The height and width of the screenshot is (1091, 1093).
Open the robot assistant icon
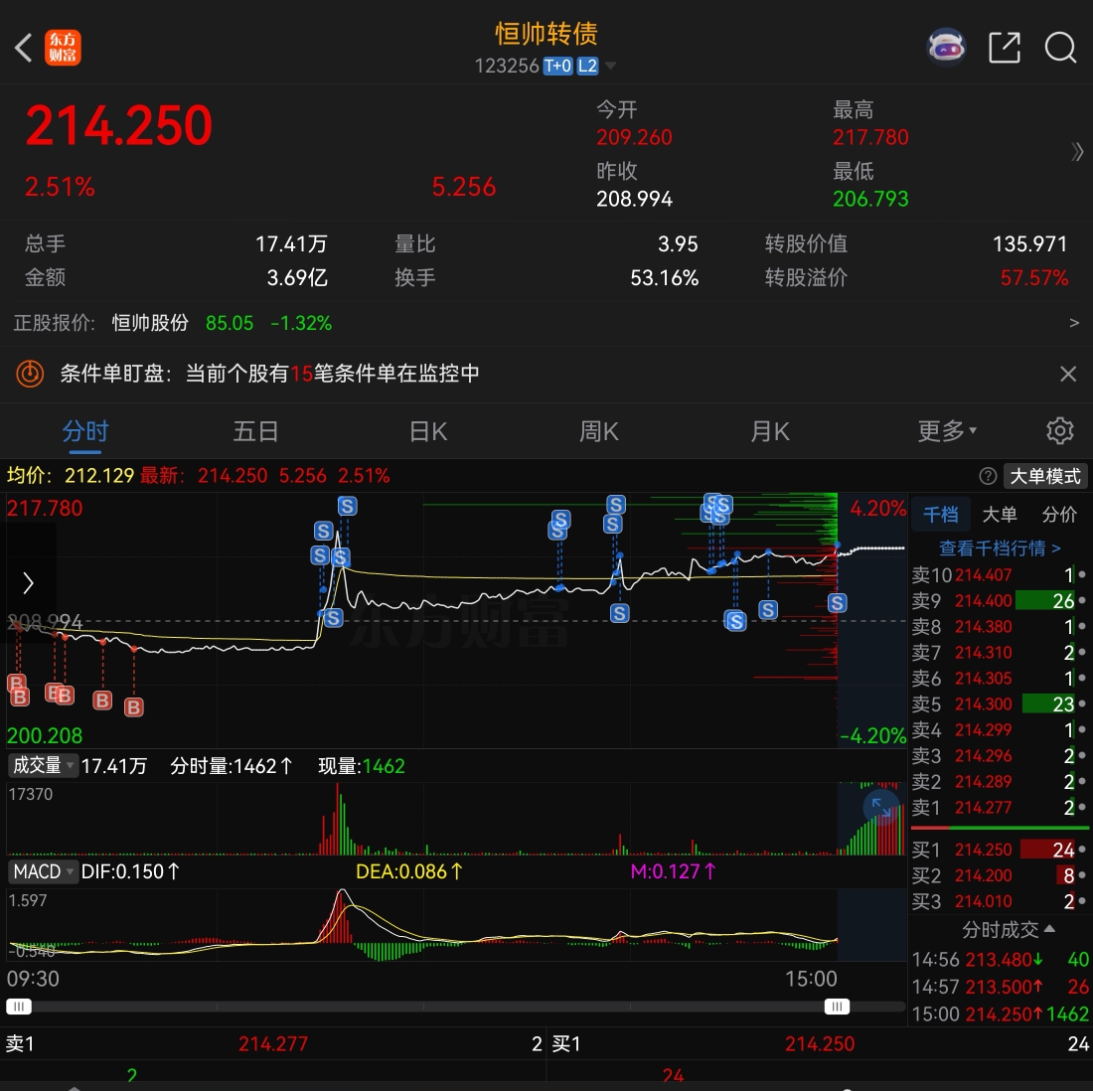tap(946, 48)
